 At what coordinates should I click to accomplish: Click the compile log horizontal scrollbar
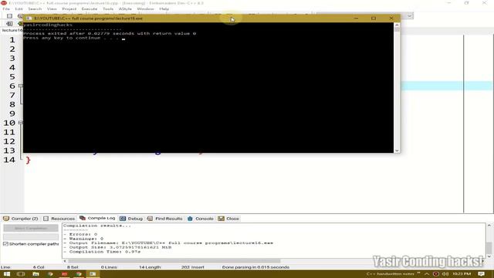tap(174, 261)
